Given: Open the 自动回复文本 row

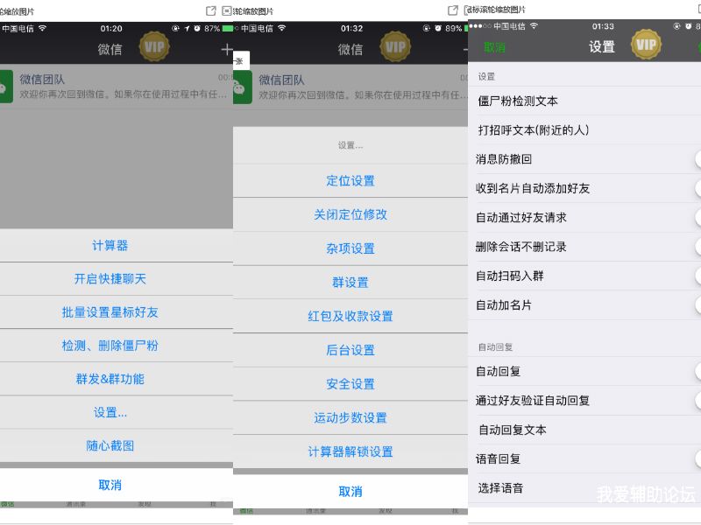Looking at the screenshot, I should pyautogui.click(x=584, y=430).
